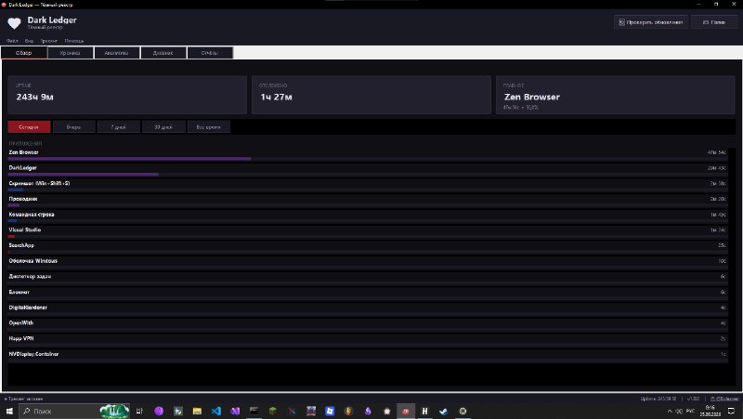Select the Вчера period filter
743x419 pixels.
[73, 127]
